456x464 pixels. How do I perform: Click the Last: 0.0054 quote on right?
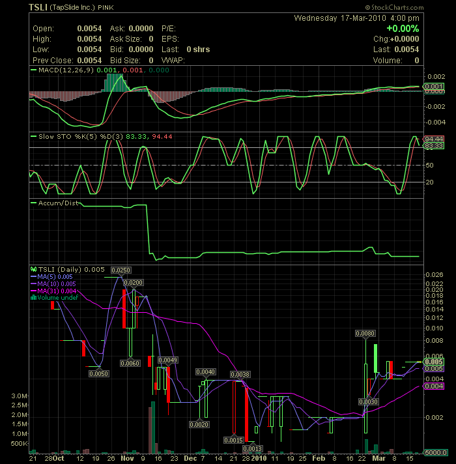click(396, 50)
